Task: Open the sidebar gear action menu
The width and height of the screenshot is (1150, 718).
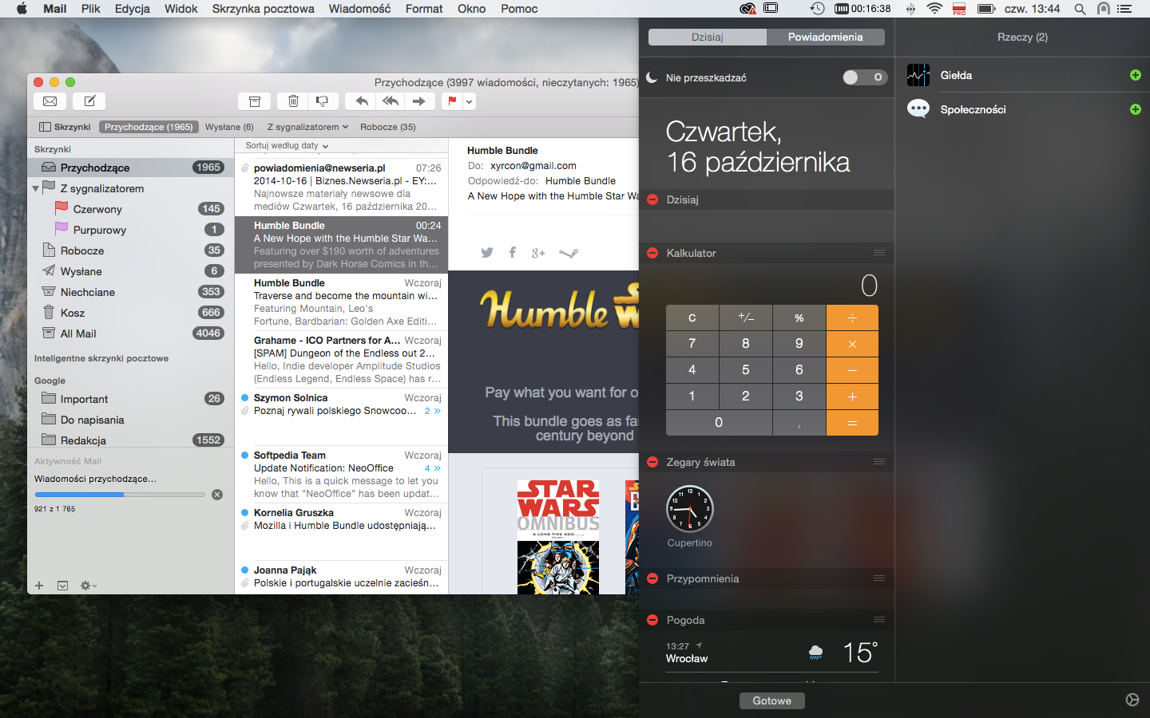Action: pos(88,586)
